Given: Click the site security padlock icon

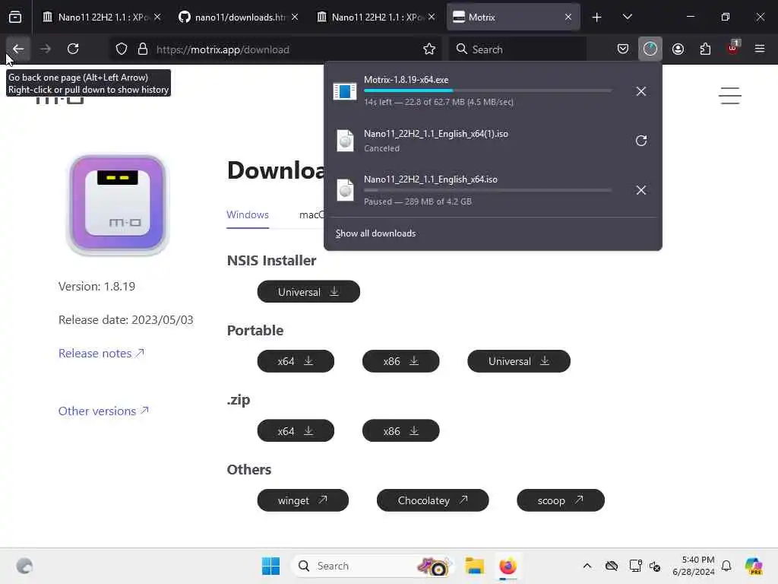Looking at the screenshot, I should [x=143, y=49].
